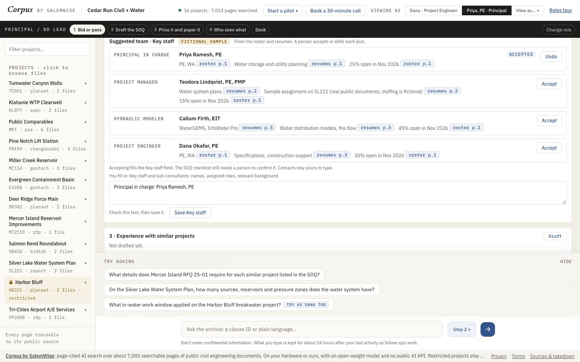Select the Priya, PE · Principal view
580x362 pixels.
[x=487, y=10]
